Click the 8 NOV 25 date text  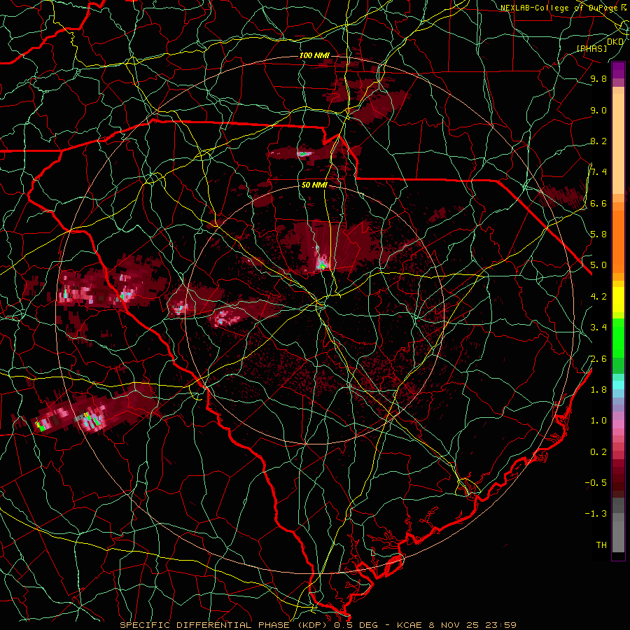pos(454,625)
